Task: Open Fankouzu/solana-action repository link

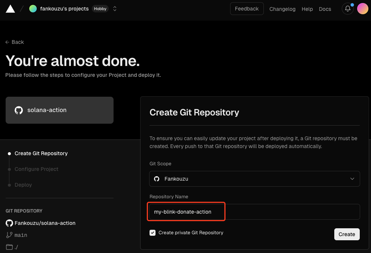Action: coord(45,223)
